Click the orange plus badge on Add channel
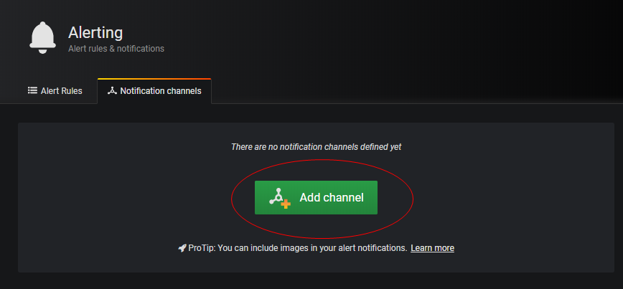Screen dimensions: 623x289 (x=286, y=204)
